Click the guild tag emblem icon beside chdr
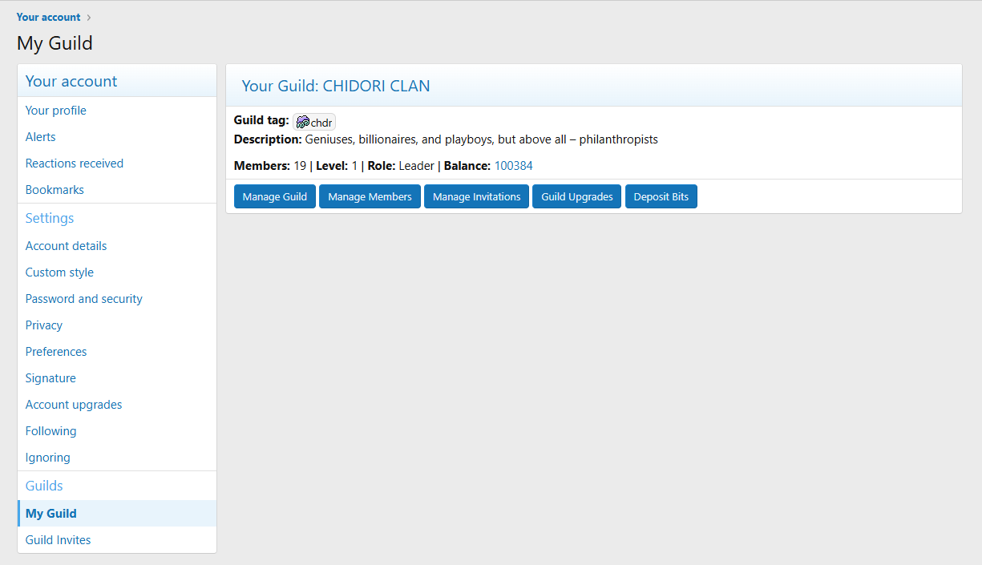 (302, 123)
